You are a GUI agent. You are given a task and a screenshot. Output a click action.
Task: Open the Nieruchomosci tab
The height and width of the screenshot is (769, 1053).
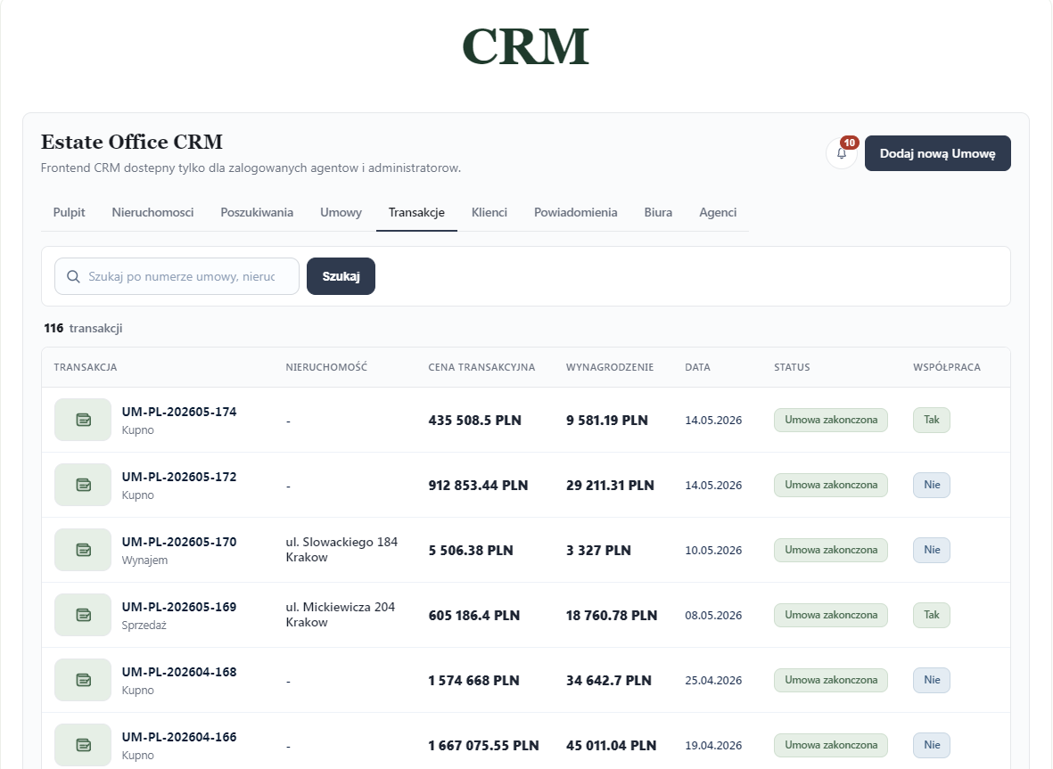(x=152, y=213)
